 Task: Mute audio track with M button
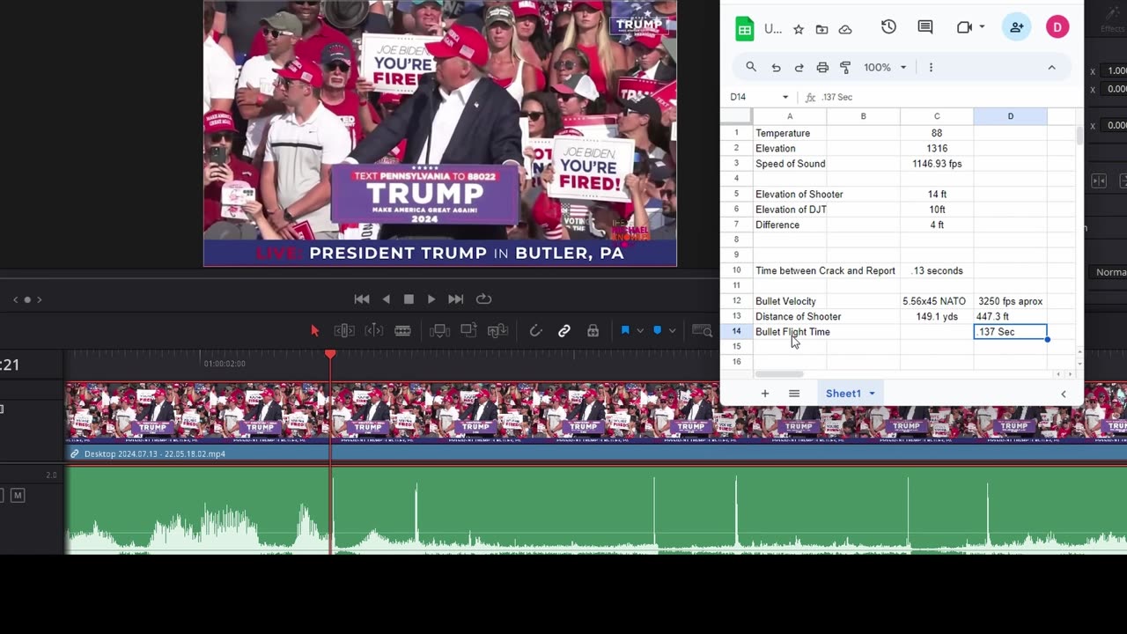tap(18, 496)
